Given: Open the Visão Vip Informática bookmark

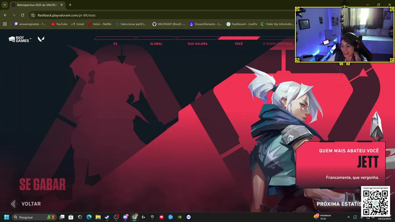Looking at the screenshot, I should pos(277,24).
